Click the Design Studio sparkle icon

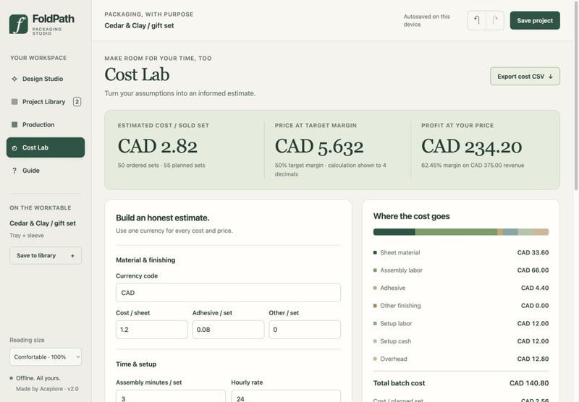(14, 79)
